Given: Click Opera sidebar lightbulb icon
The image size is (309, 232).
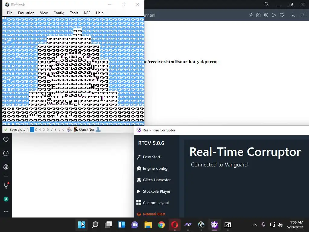Looking at the screenshot, I should [6, 185].
